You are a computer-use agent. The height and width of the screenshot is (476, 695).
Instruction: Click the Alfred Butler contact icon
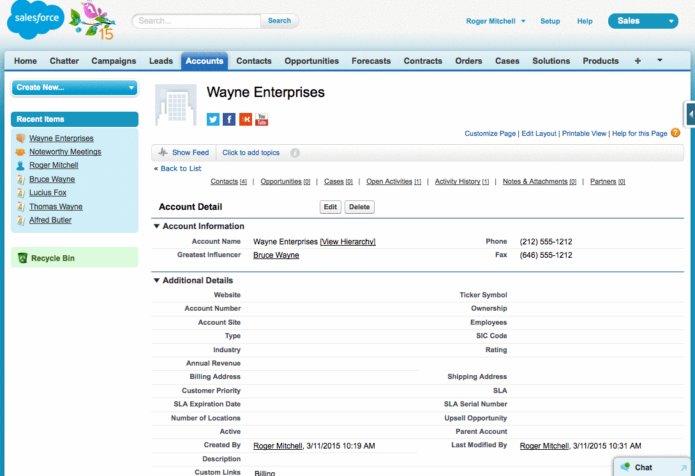[x=20, y=220]
